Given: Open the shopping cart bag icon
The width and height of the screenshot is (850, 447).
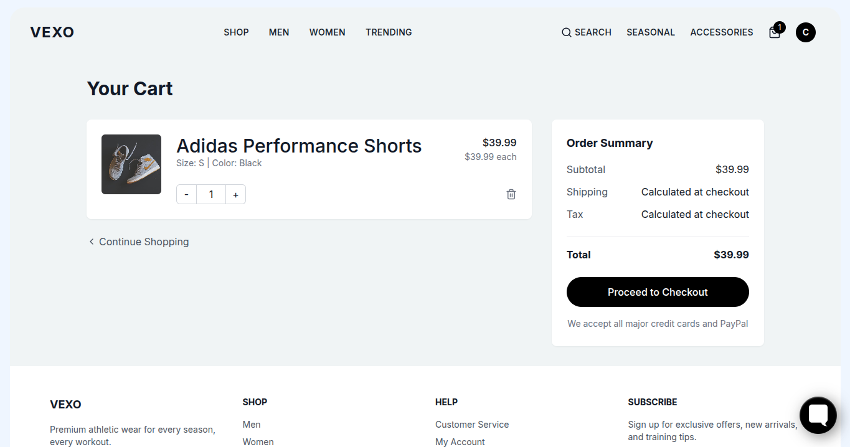Looking at the screenshot, I should 775,32.
